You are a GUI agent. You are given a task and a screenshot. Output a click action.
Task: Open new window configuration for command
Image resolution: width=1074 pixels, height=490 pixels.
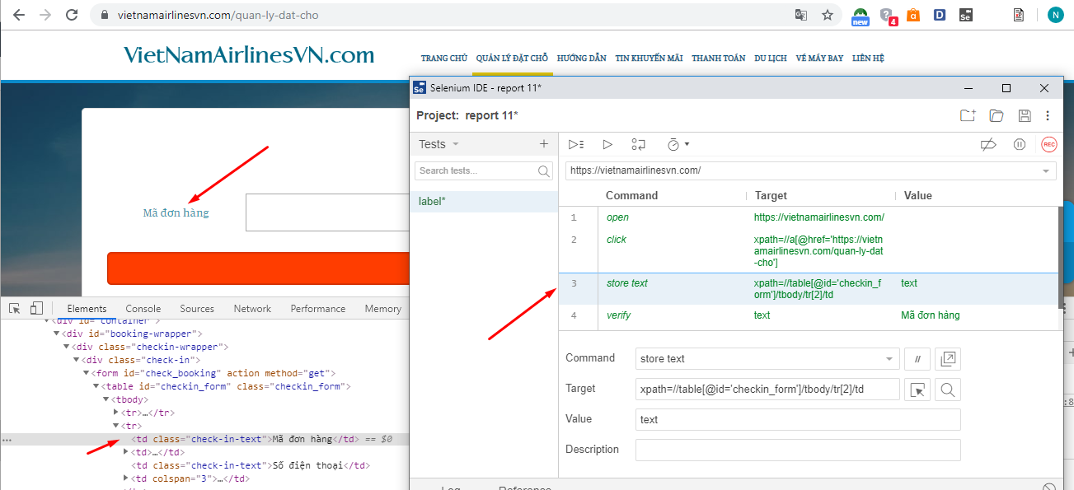948,359
